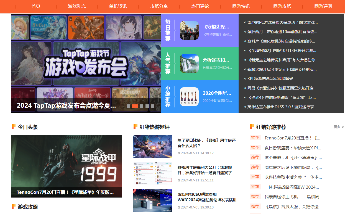Open the 2020全明星... recommendation title

point(217,93)
